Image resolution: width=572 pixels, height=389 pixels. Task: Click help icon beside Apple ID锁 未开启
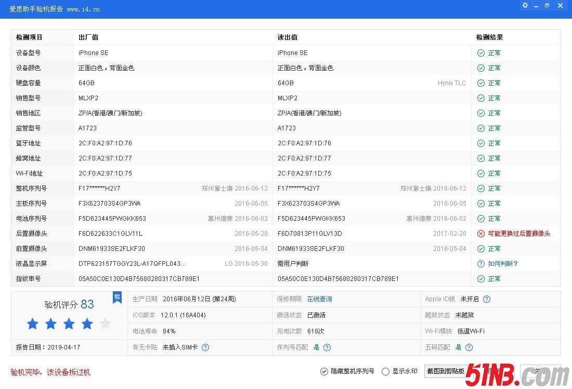(487, 299)
